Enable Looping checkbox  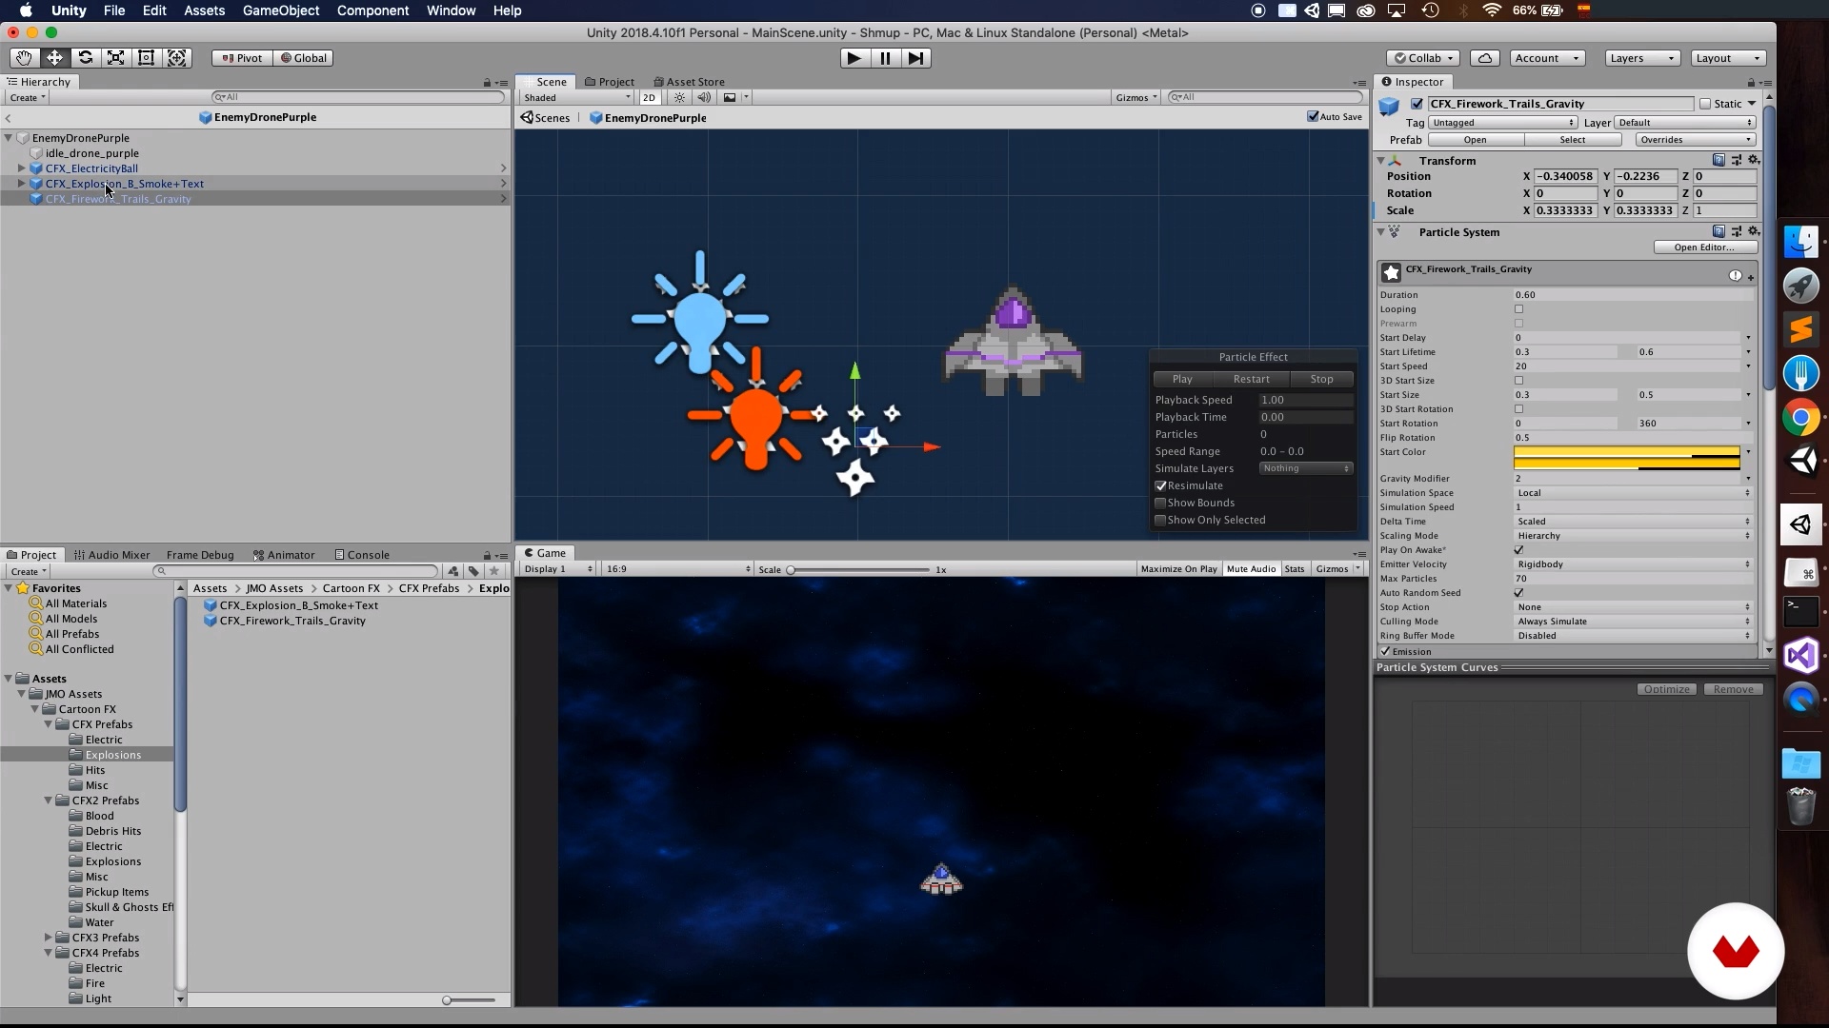pyautogui.click(x=1519, y=309)
